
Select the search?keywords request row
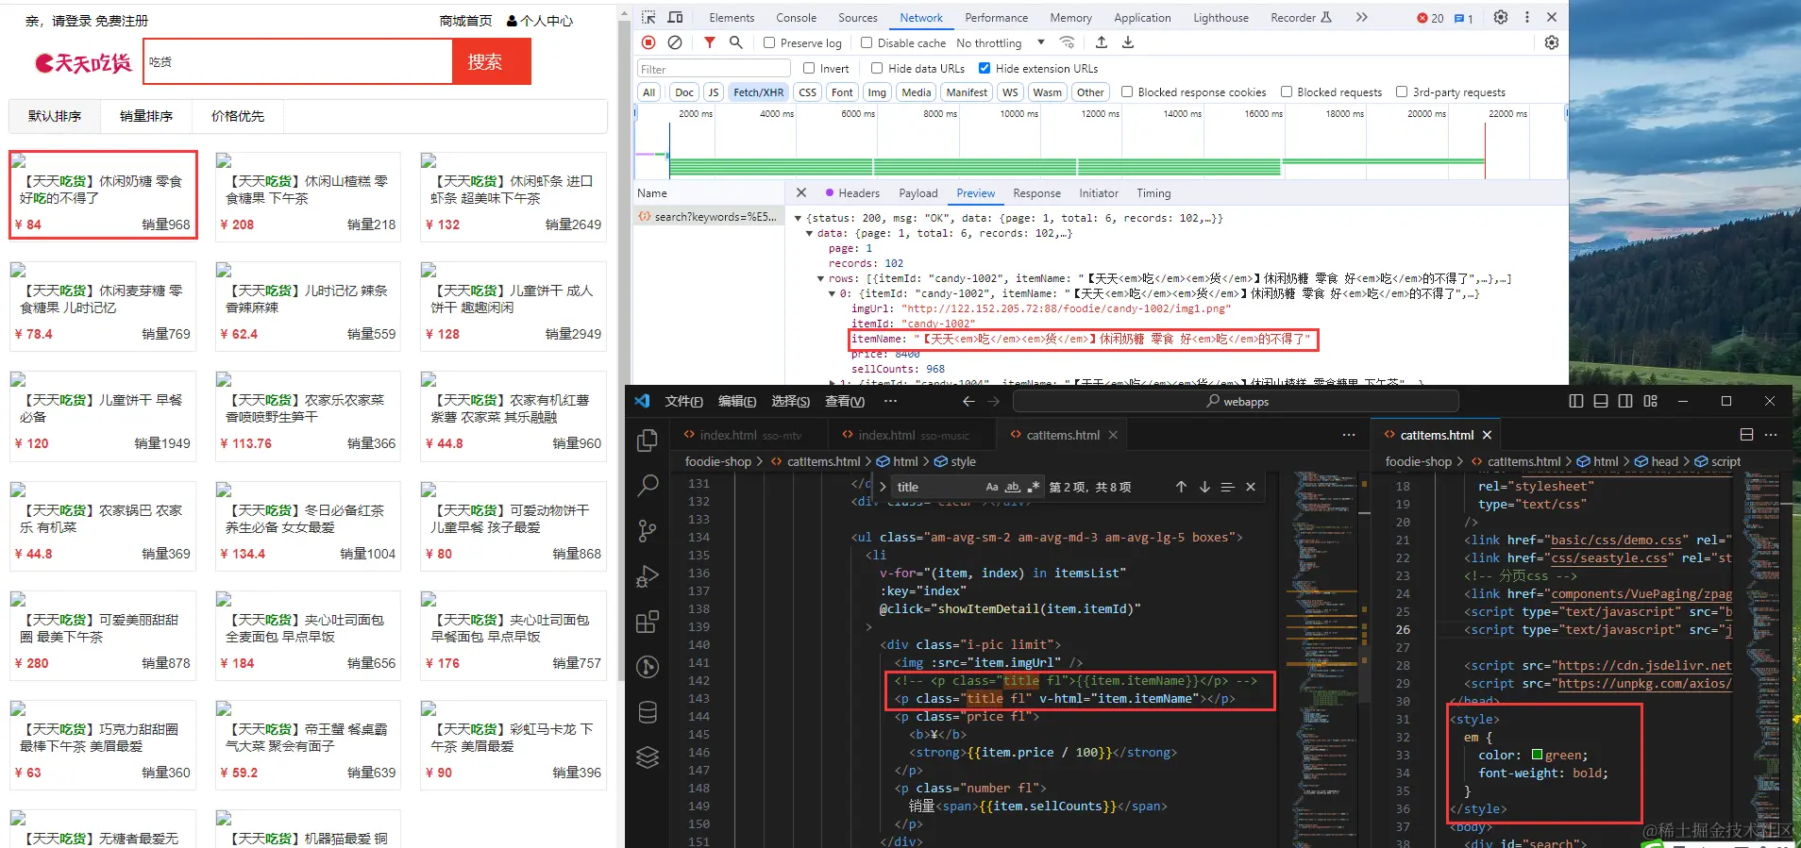pyautogui.click(x=708, y=217)
